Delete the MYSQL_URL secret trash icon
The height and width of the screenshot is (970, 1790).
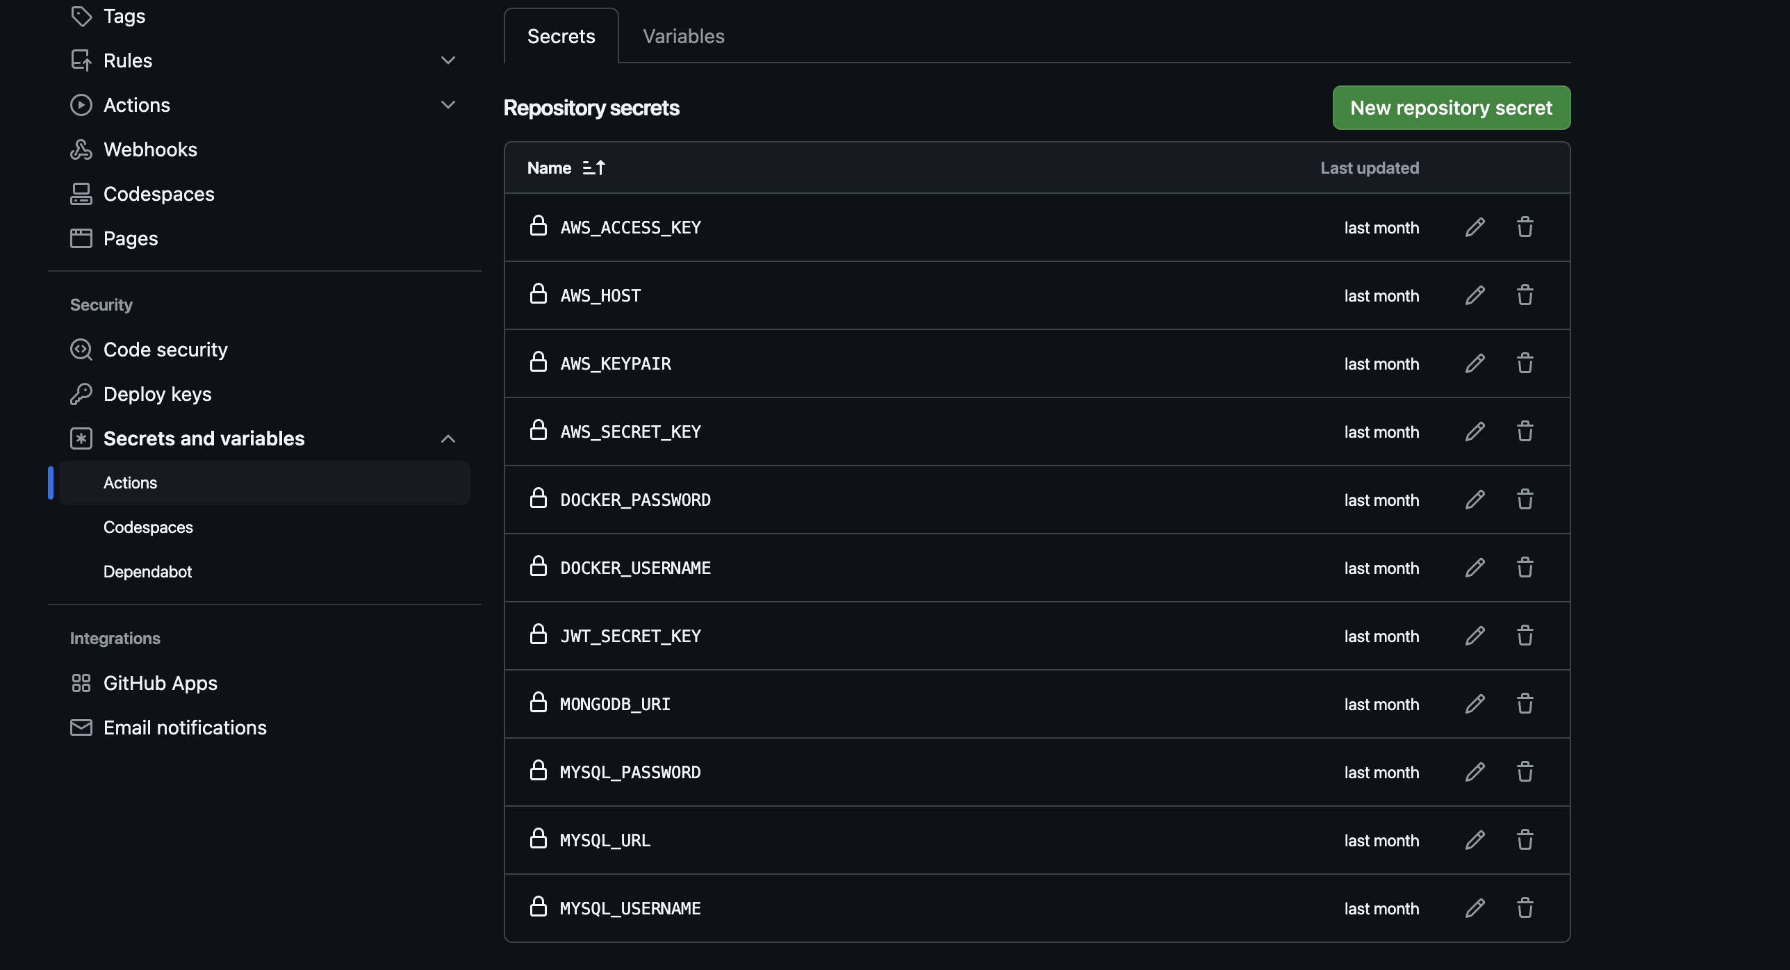(1525, 840)
